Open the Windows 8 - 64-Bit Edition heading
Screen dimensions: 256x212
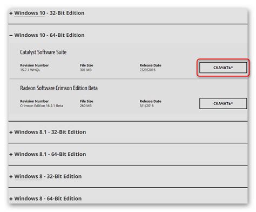pos(48,198)
